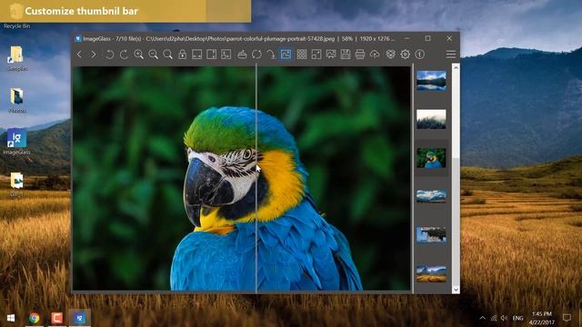Screen dimensions: 582x327
Task: Click ImageGlass taskbar button
Action: tap(80, 318)
